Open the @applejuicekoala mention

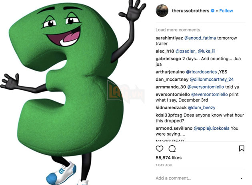tap(212, 128)
